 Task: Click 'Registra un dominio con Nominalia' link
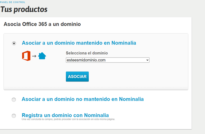[65, 115]
